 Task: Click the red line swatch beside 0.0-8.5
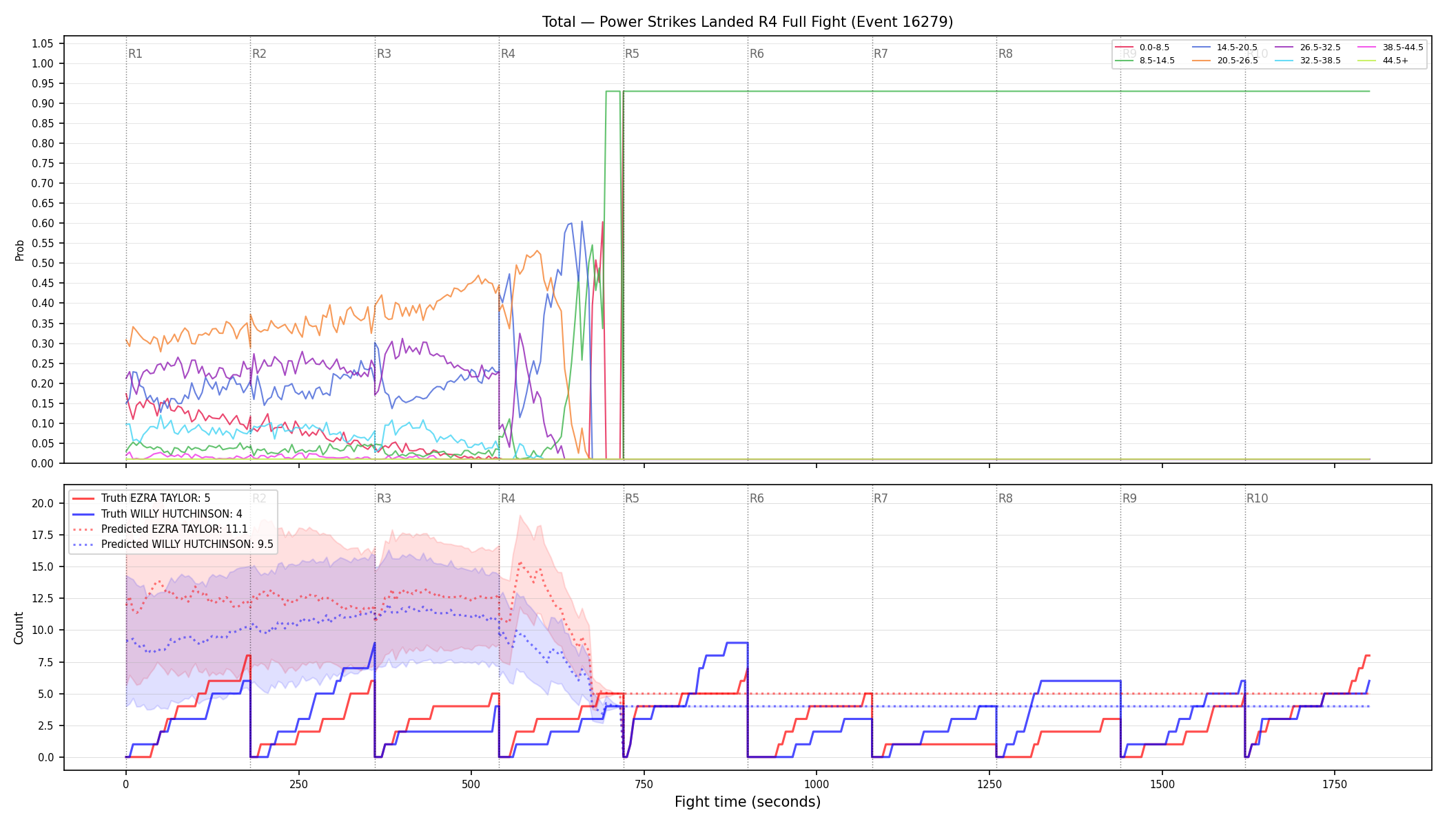(x=1124, y=47)
